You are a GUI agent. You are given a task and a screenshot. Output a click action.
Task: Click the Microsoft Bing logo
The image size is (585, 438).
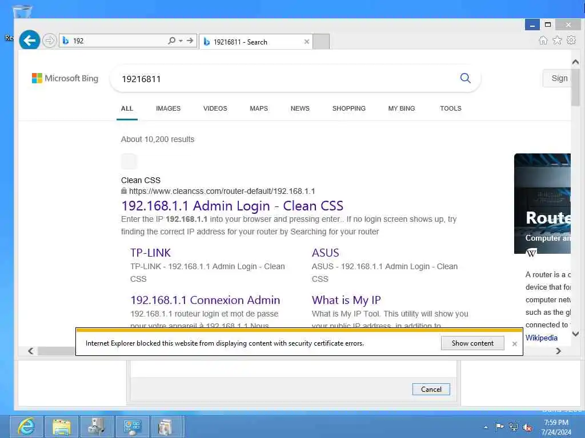tap(65, 78)
